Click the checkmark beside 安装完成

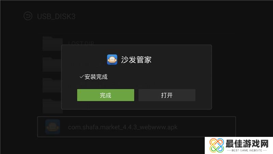(x=82, y=77)
